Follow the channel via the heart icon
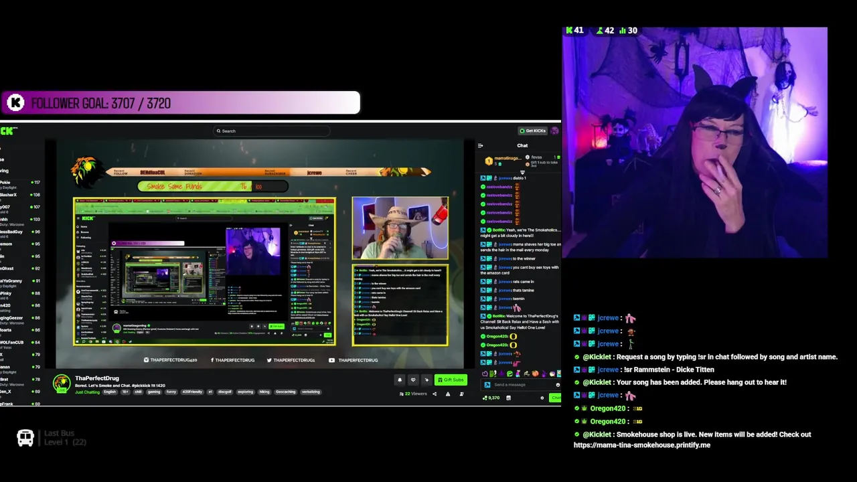 (x=413, y=380)
